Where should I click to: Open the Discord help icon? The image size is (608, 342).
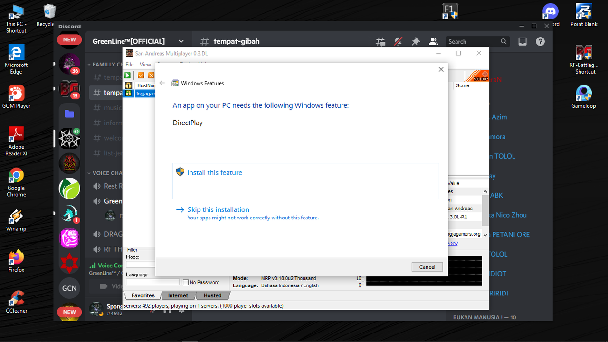[x=540, y=41]
